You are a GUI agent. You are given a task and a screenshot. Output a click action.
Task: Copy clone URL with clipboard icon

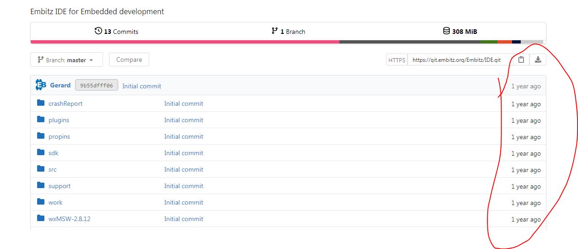point(521,60)
